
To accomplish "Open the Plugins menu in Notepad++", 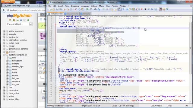I will click(x=115, y=6).
